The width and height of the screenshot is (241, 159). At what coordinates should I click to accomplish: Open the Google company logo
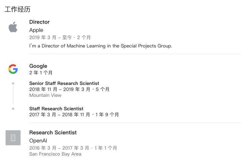tap(13, 69)
